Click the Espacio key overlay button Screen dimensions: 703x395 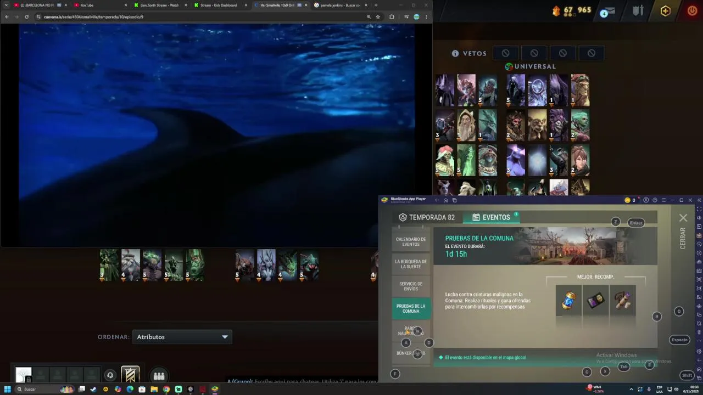[679, 340]
